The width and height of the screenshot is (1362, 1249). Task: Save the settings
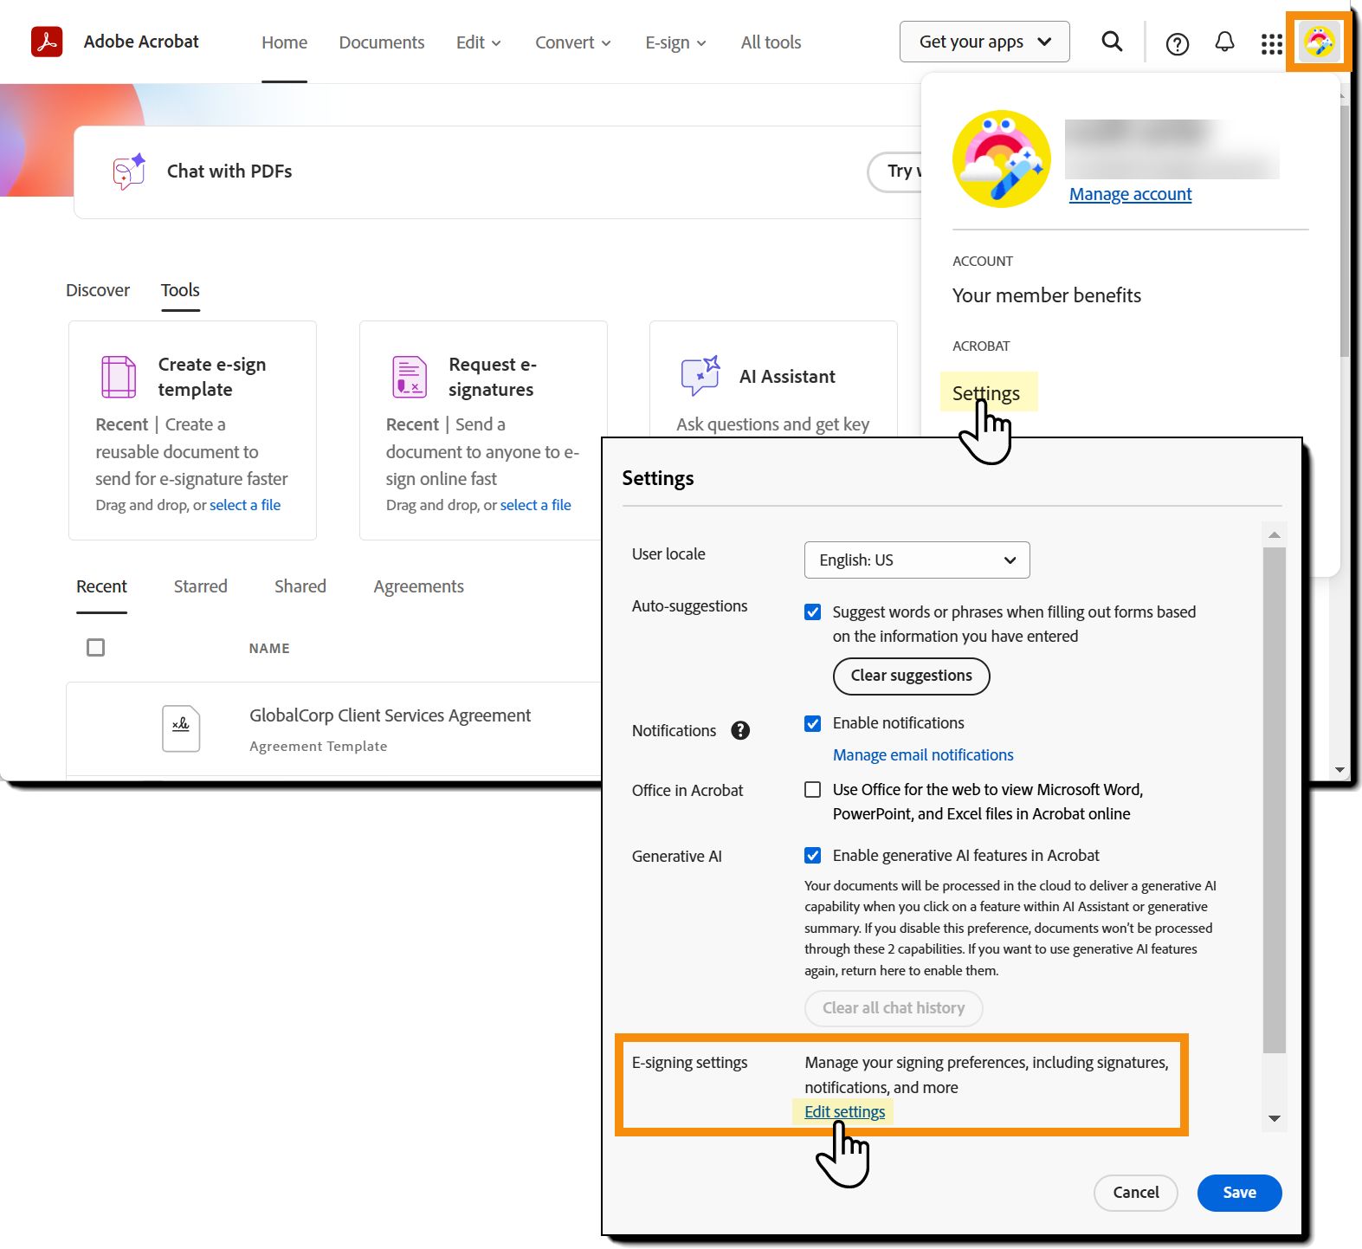(x=1239, y=1193)
